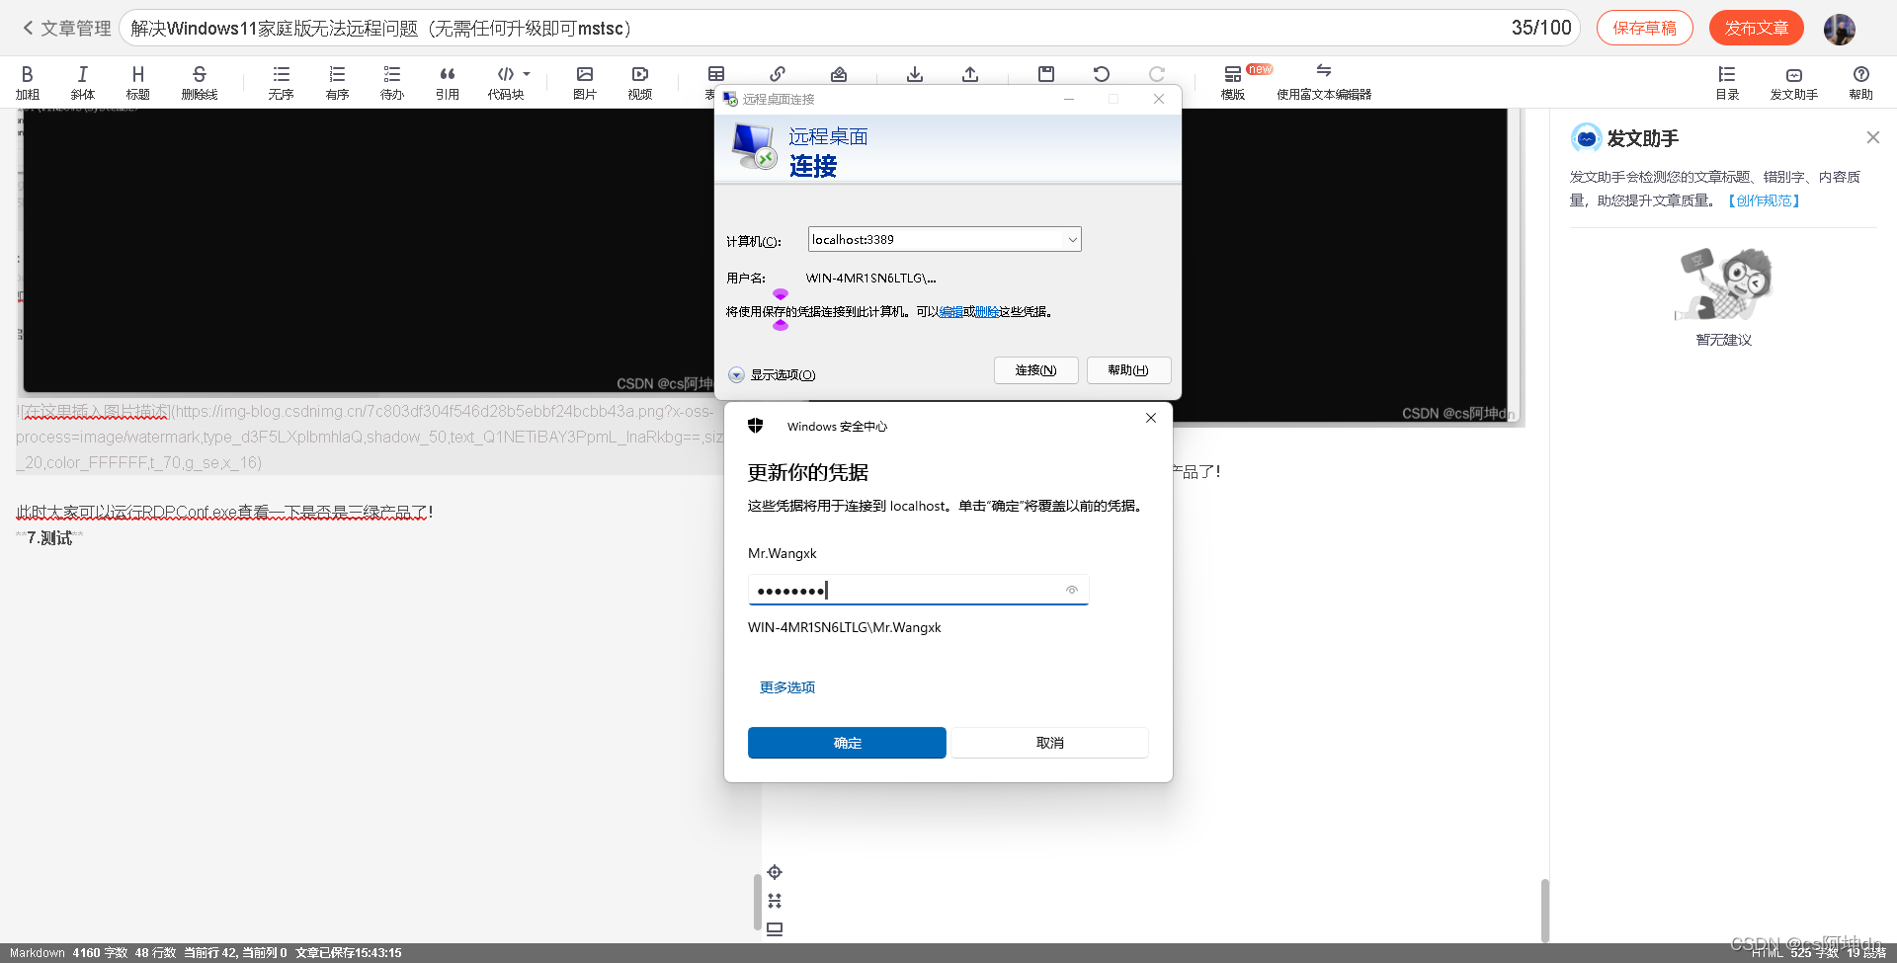
Task: Click the 删除 credentials link in Remote Desktop
Action: coord(987,312)
